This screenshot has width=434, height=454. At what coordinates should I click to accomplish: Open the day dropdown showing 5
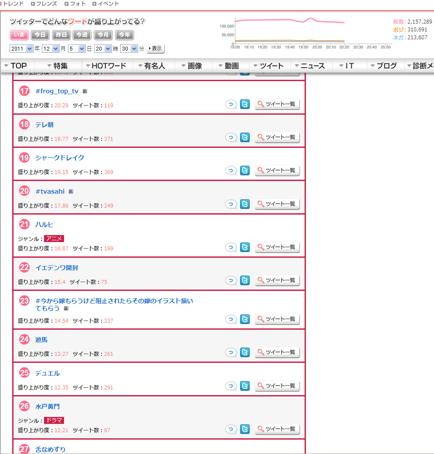(76, 49)
